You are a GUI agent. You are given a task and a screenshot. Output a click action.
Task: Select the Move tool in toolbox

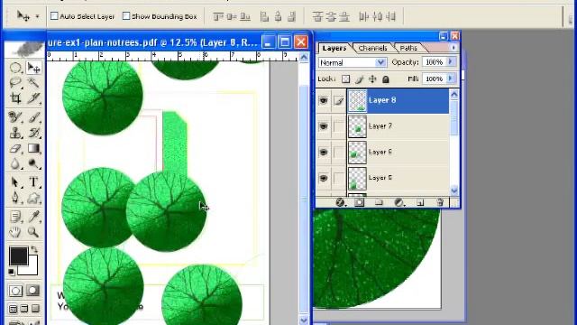pos(34,68)
